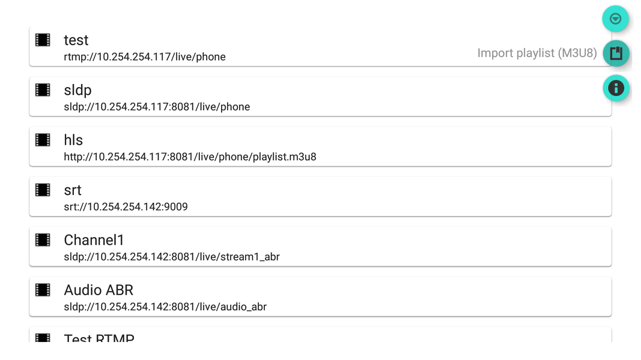Viewport: 641px width, 360px height.
Task: Click the srt://10.254.254.142:9009 address text
Action: (x=126, y=207)
